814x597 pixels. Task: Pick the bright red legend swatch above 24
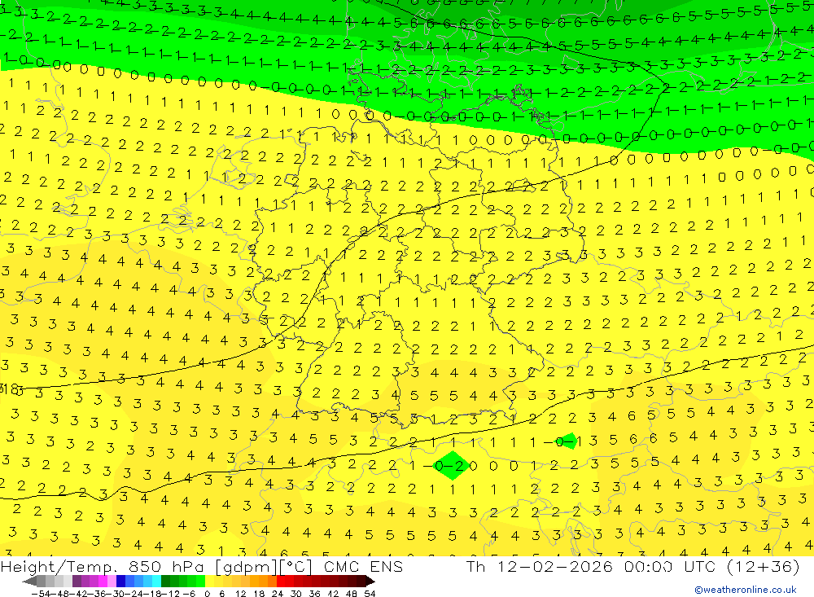click(281, 581)
